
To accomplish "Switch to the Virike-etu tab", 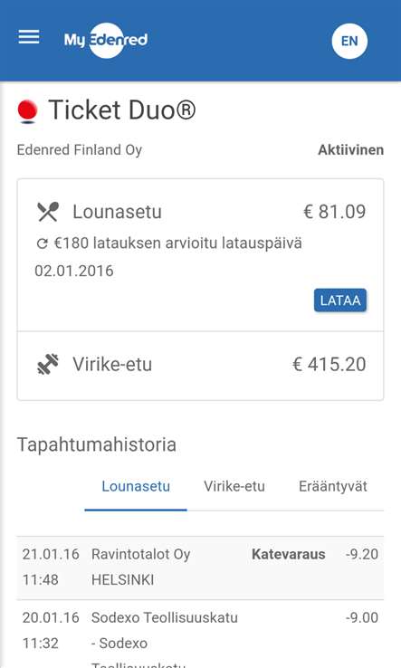I will tap(234, 486).
